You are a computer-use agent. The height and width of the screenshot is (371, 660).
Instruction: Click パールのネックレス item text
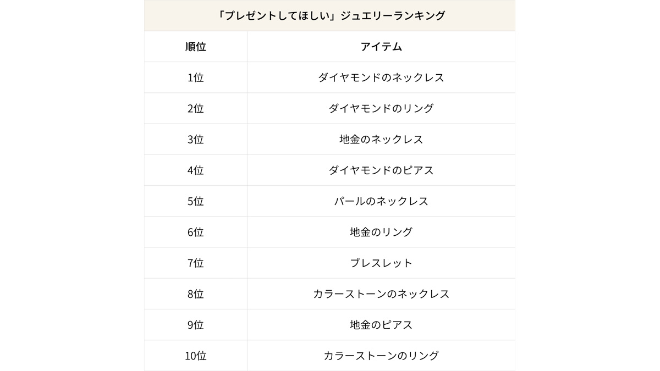381,201
